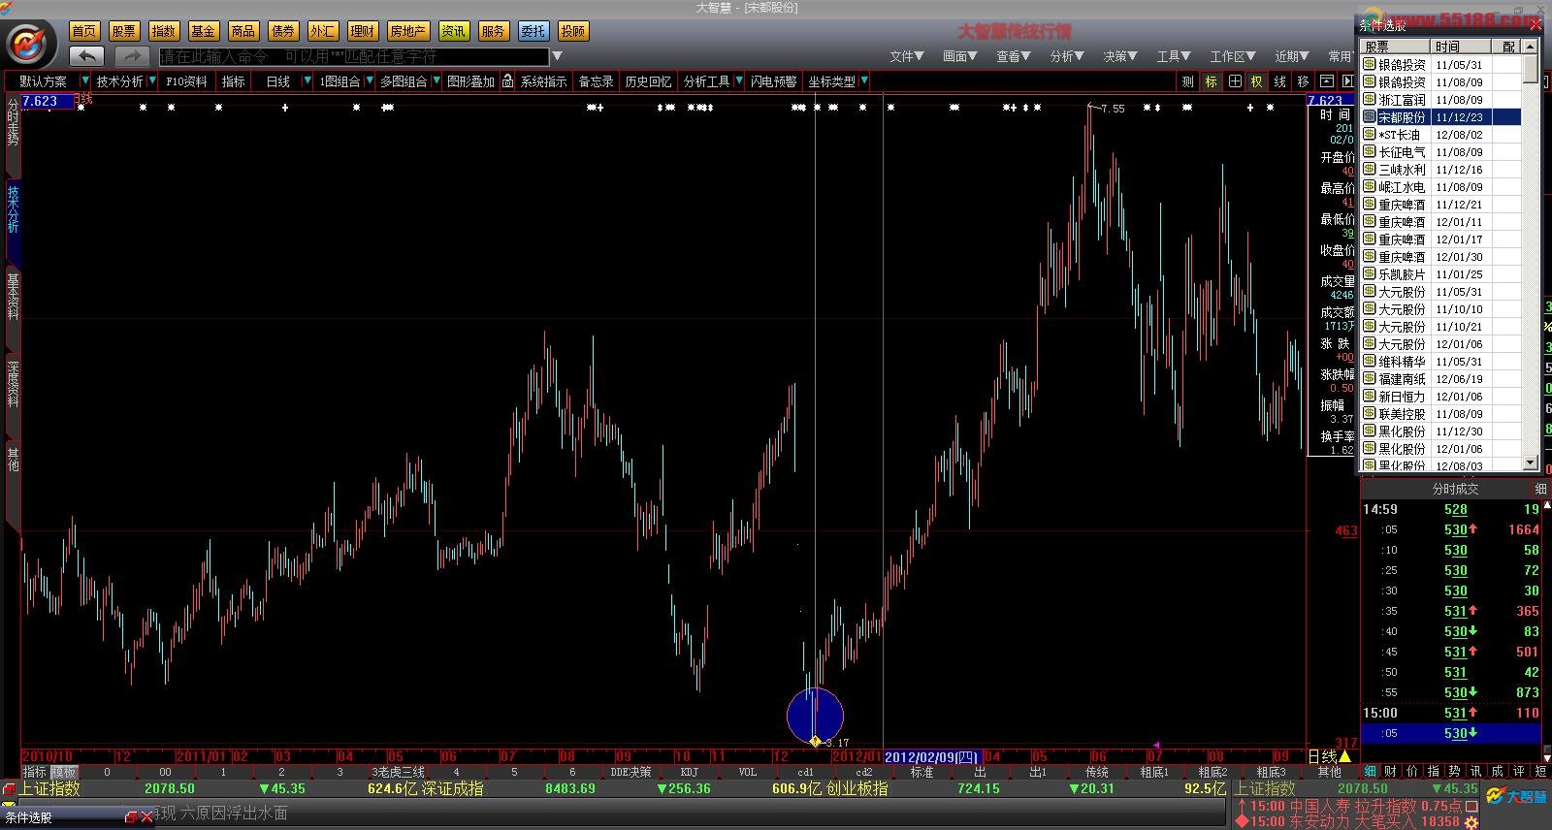Click the small red icon left of 上证指数
The height and width of the screenshot is (830, 1552).
(x=9, y=789)
